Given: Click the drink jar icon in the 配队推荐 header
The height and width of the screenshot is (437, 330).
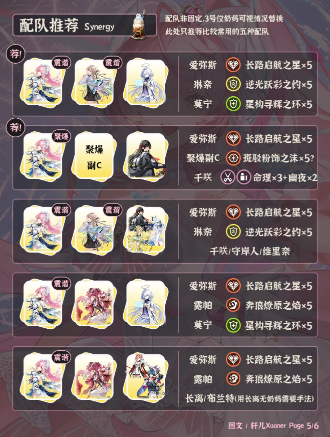Looking at the screenshot, I should click(140, 25).
